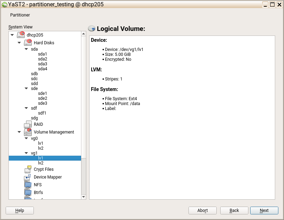Collapse the sda disk node
This screenshot has width=284, height=220.
point(26,49)
